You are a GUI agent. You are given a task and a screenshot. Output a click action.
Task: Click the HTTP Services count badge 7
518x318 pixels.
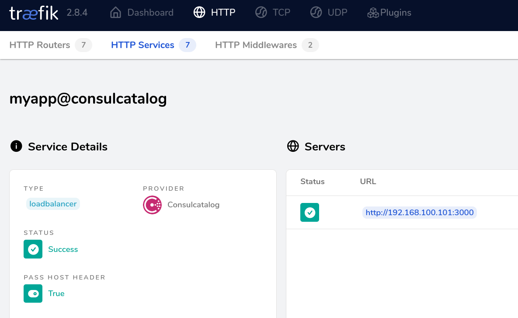pos(188,45)
